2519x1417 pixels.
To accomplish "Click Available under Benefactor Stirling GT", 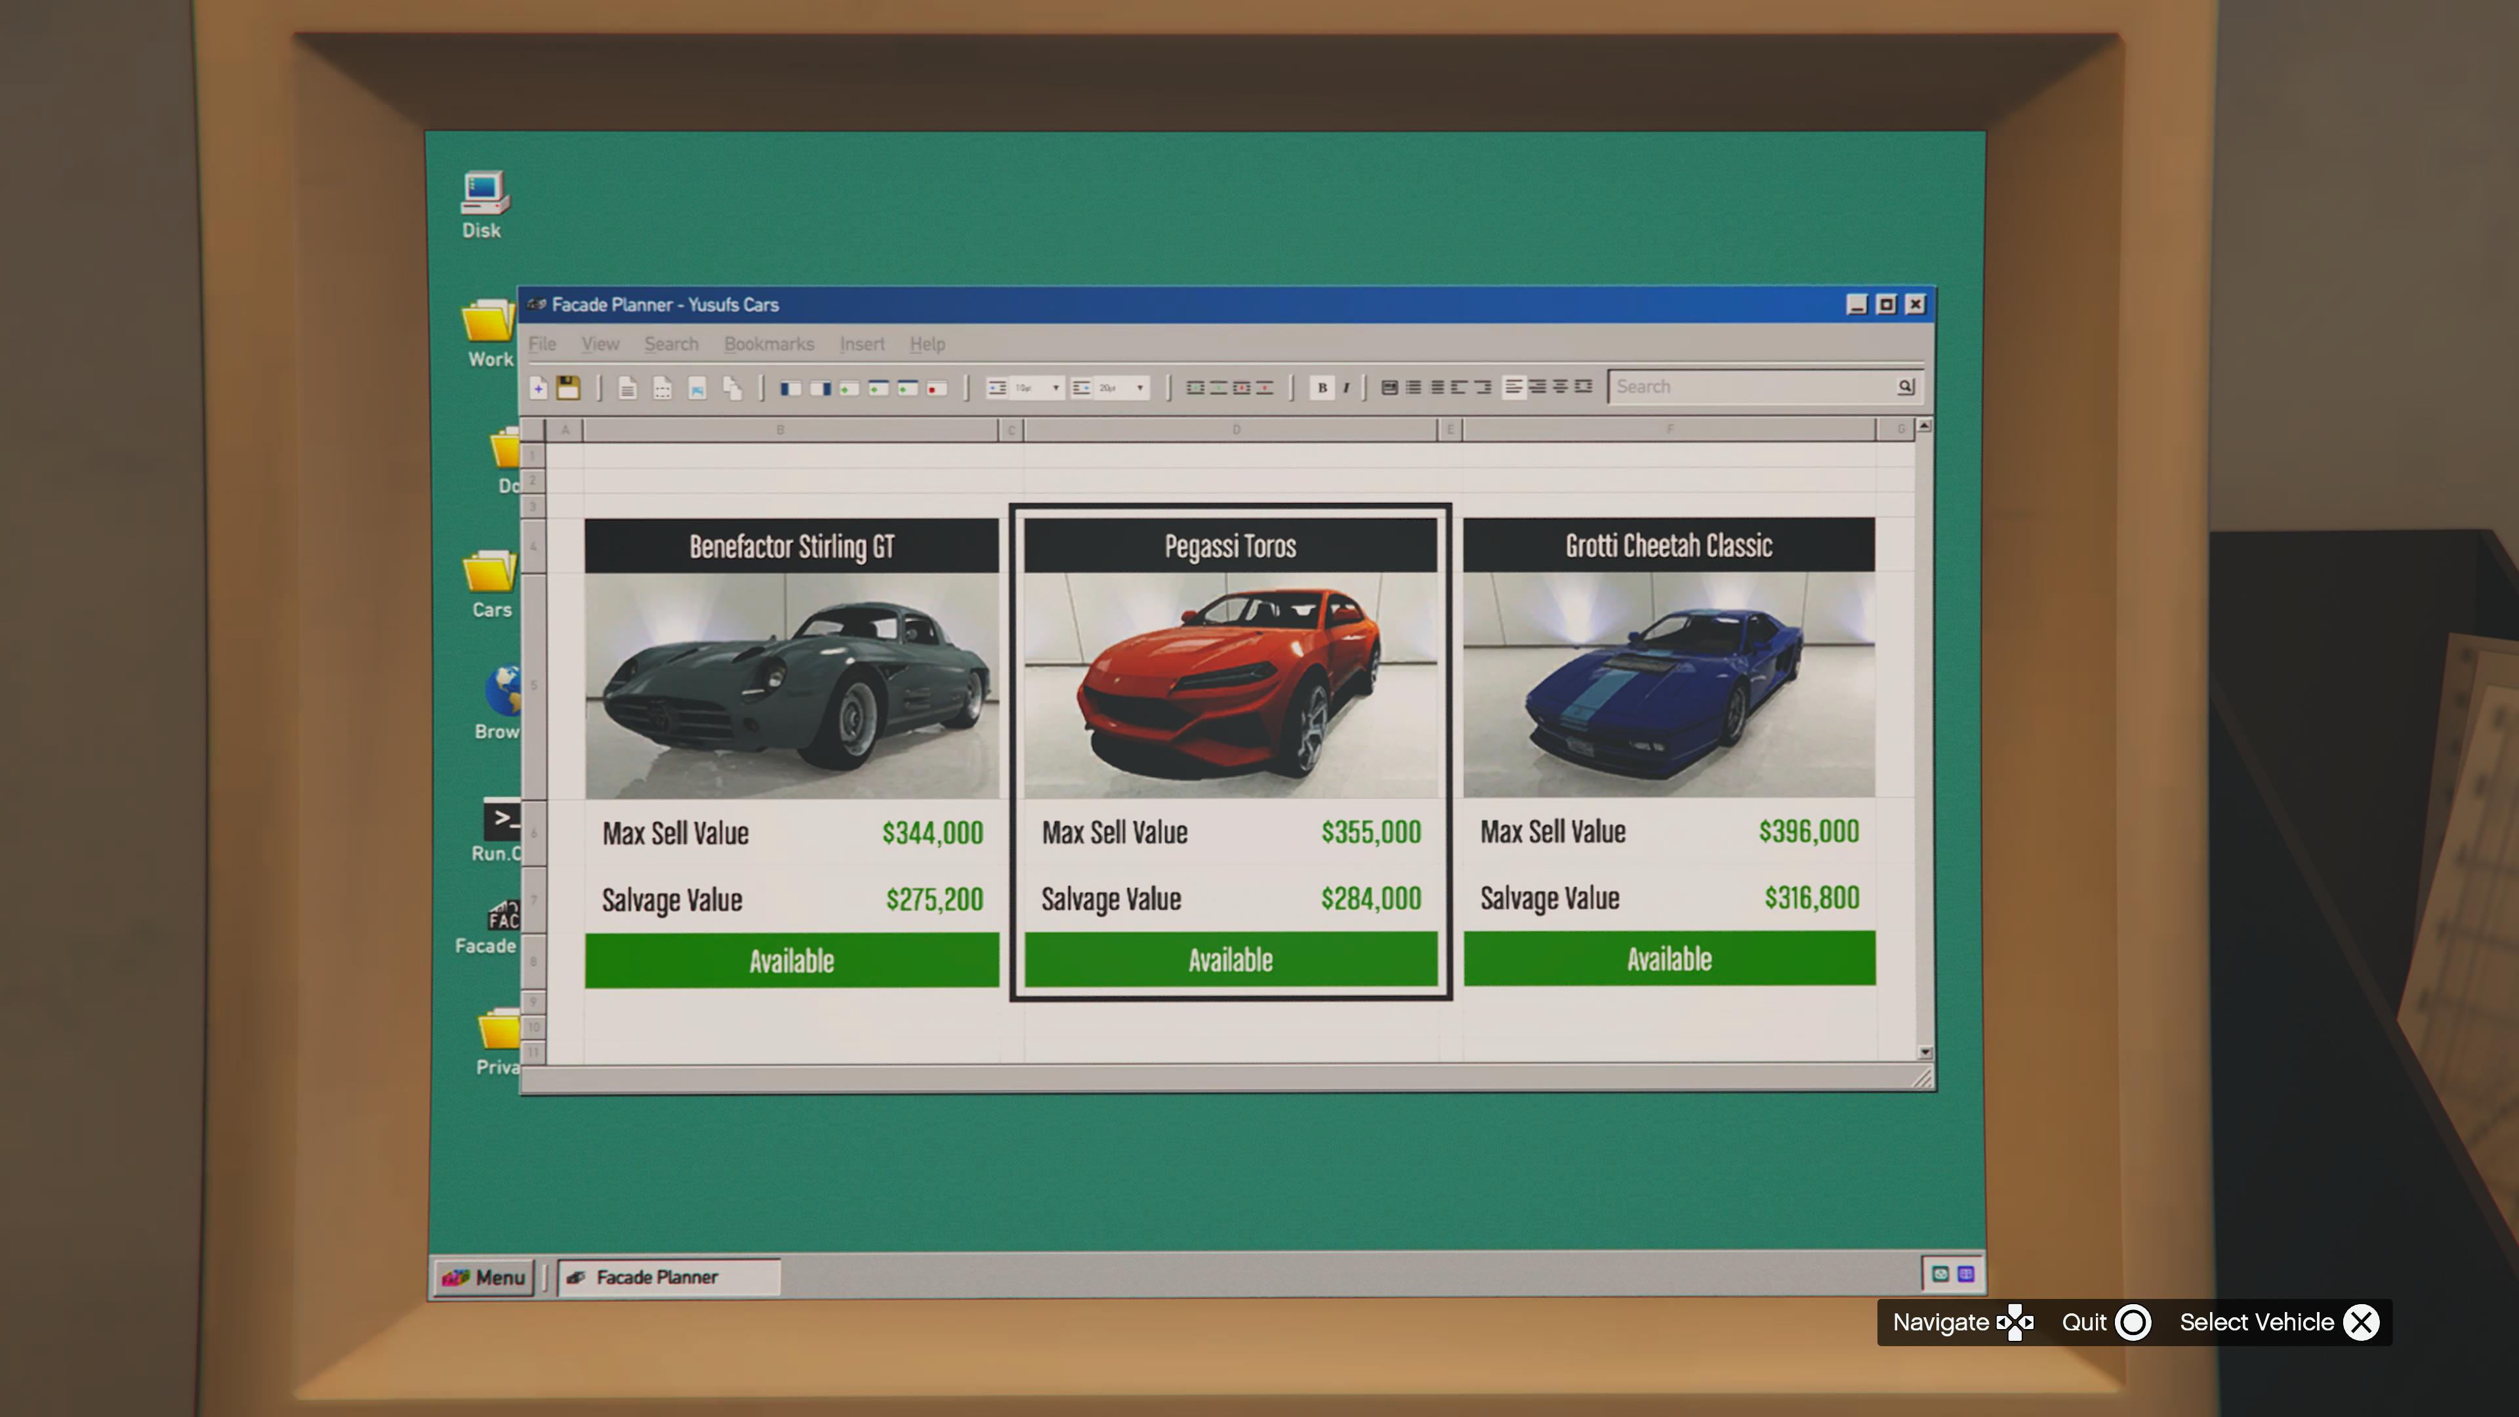I will 791,960.
